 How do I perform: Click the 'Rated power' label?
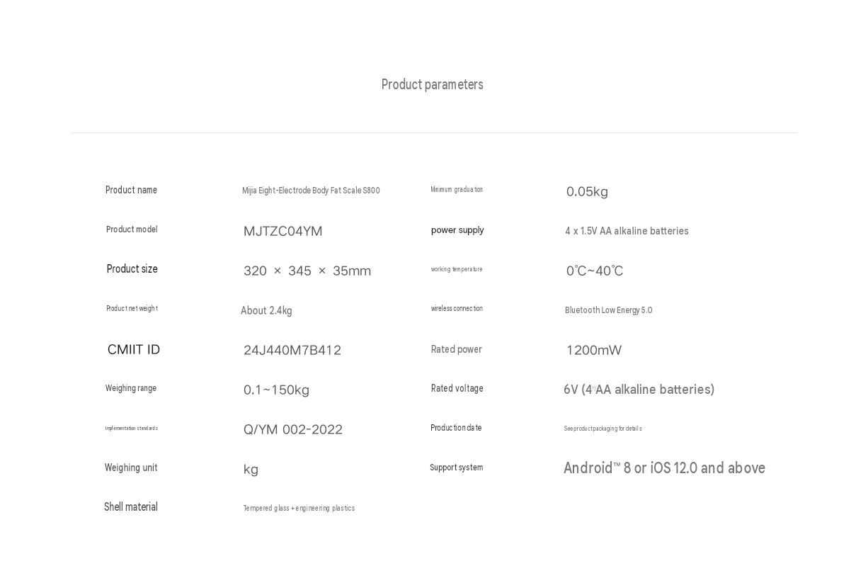click(456, 349)
